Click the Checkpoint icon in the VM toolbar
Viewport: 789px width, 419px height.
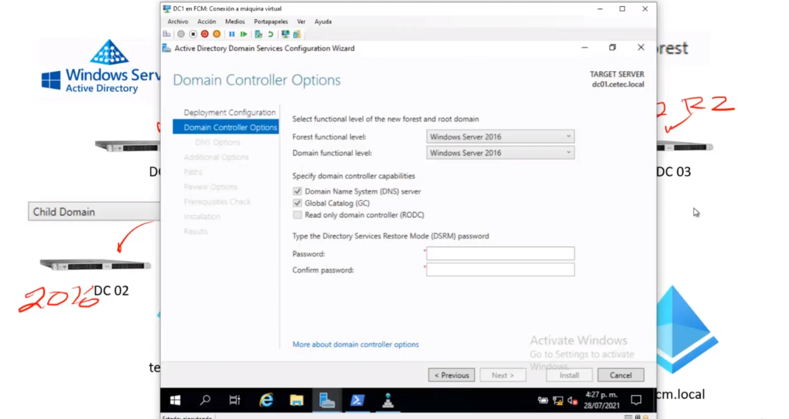[258, 34]
